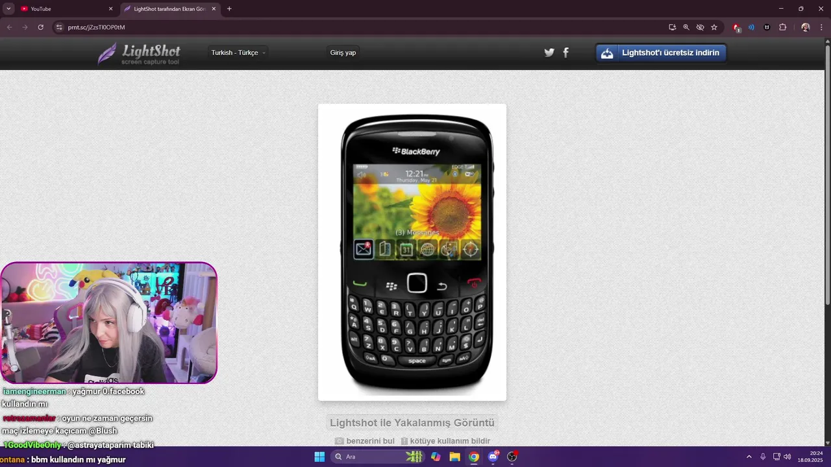The height and width of the screenshot is (467, 831).
Task: Go back to previous page
Action: coord(9,27)
